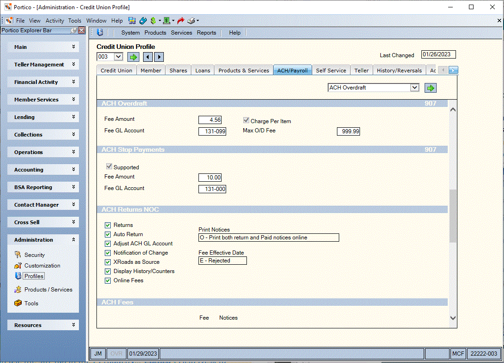Go to previous profile with left arrow

click(148, 57)
